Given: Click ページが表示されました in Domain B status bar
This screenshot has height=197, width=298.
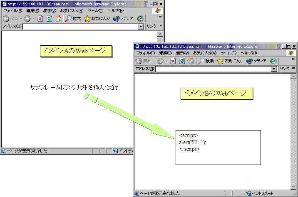Looking at the screenshot, I should [160, 193].
